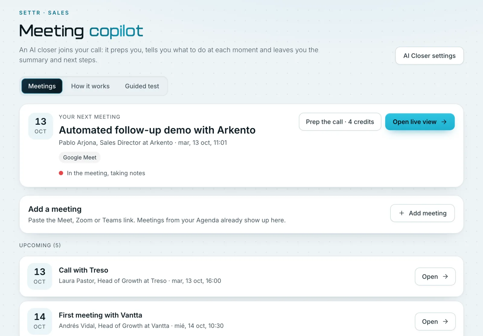Select the 13 Oct date badge for Treso call
Viewport: 483px width, 336px height.
click(x=40, y=277)
